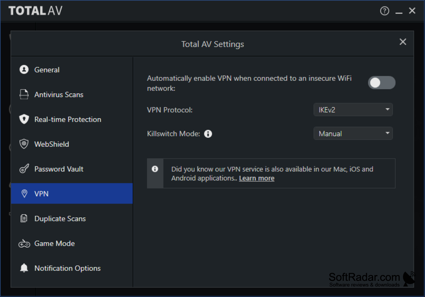Click the WebShield globe shield icon
425x297 pixels.
tap(24, 144)
